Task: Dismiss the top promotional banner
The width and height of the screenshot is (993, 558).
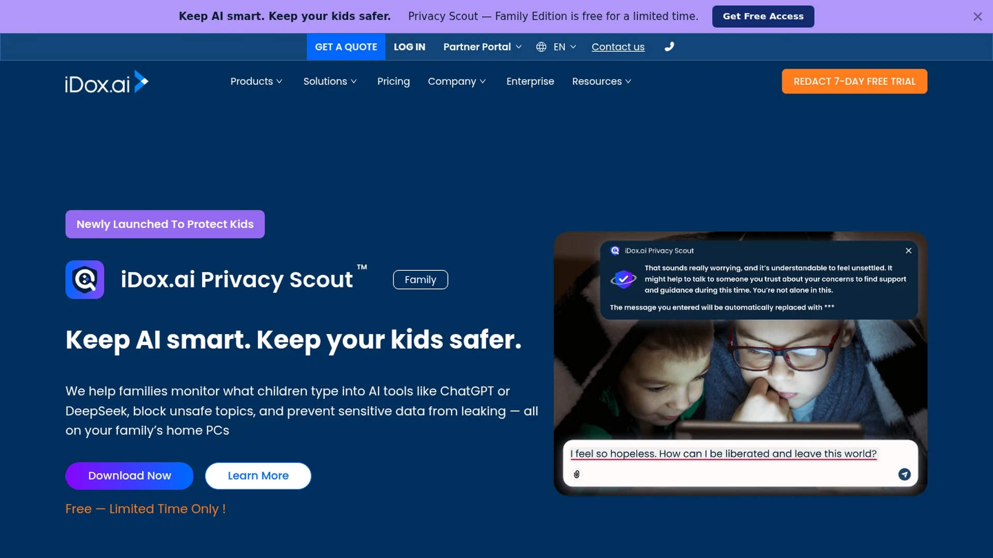Action: point(977,17)
